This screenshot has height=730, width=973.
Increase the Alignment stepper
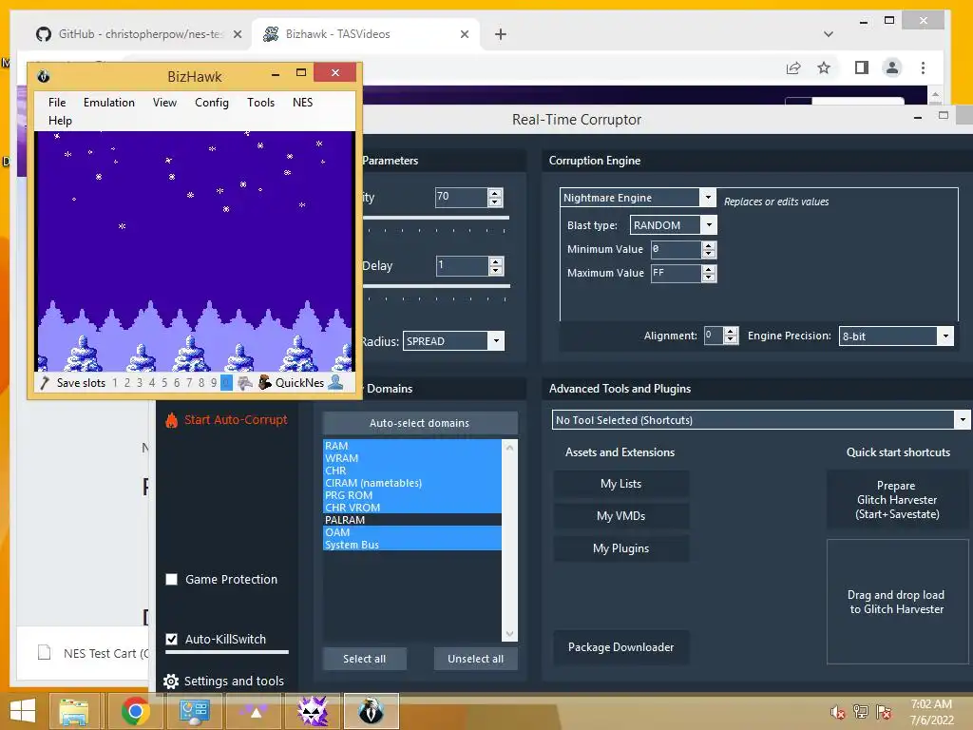(731, 332)
